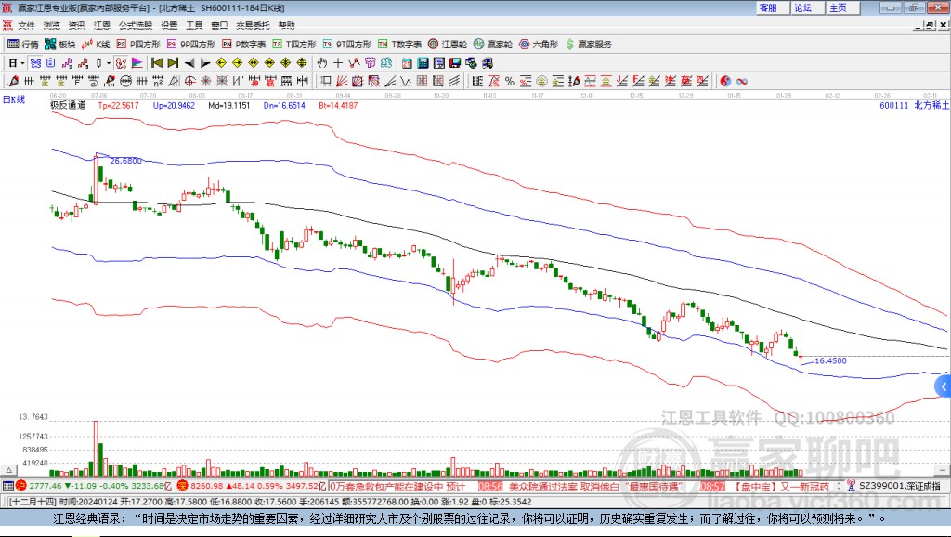Select the n² drawing tool
951x537 pixels.
point(158,81)
